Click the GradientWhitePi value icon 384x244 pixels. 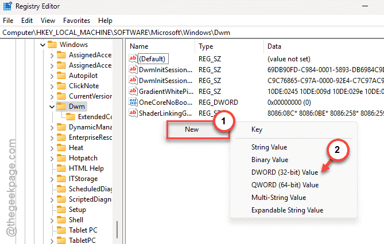pyautogui.click(x=134, y=91)
